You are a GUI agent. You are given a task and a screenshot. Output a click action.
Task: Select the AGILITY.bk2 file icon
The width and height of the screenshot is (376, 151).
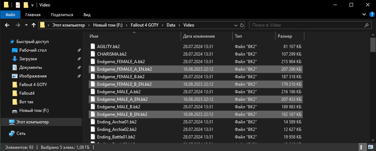93,47
